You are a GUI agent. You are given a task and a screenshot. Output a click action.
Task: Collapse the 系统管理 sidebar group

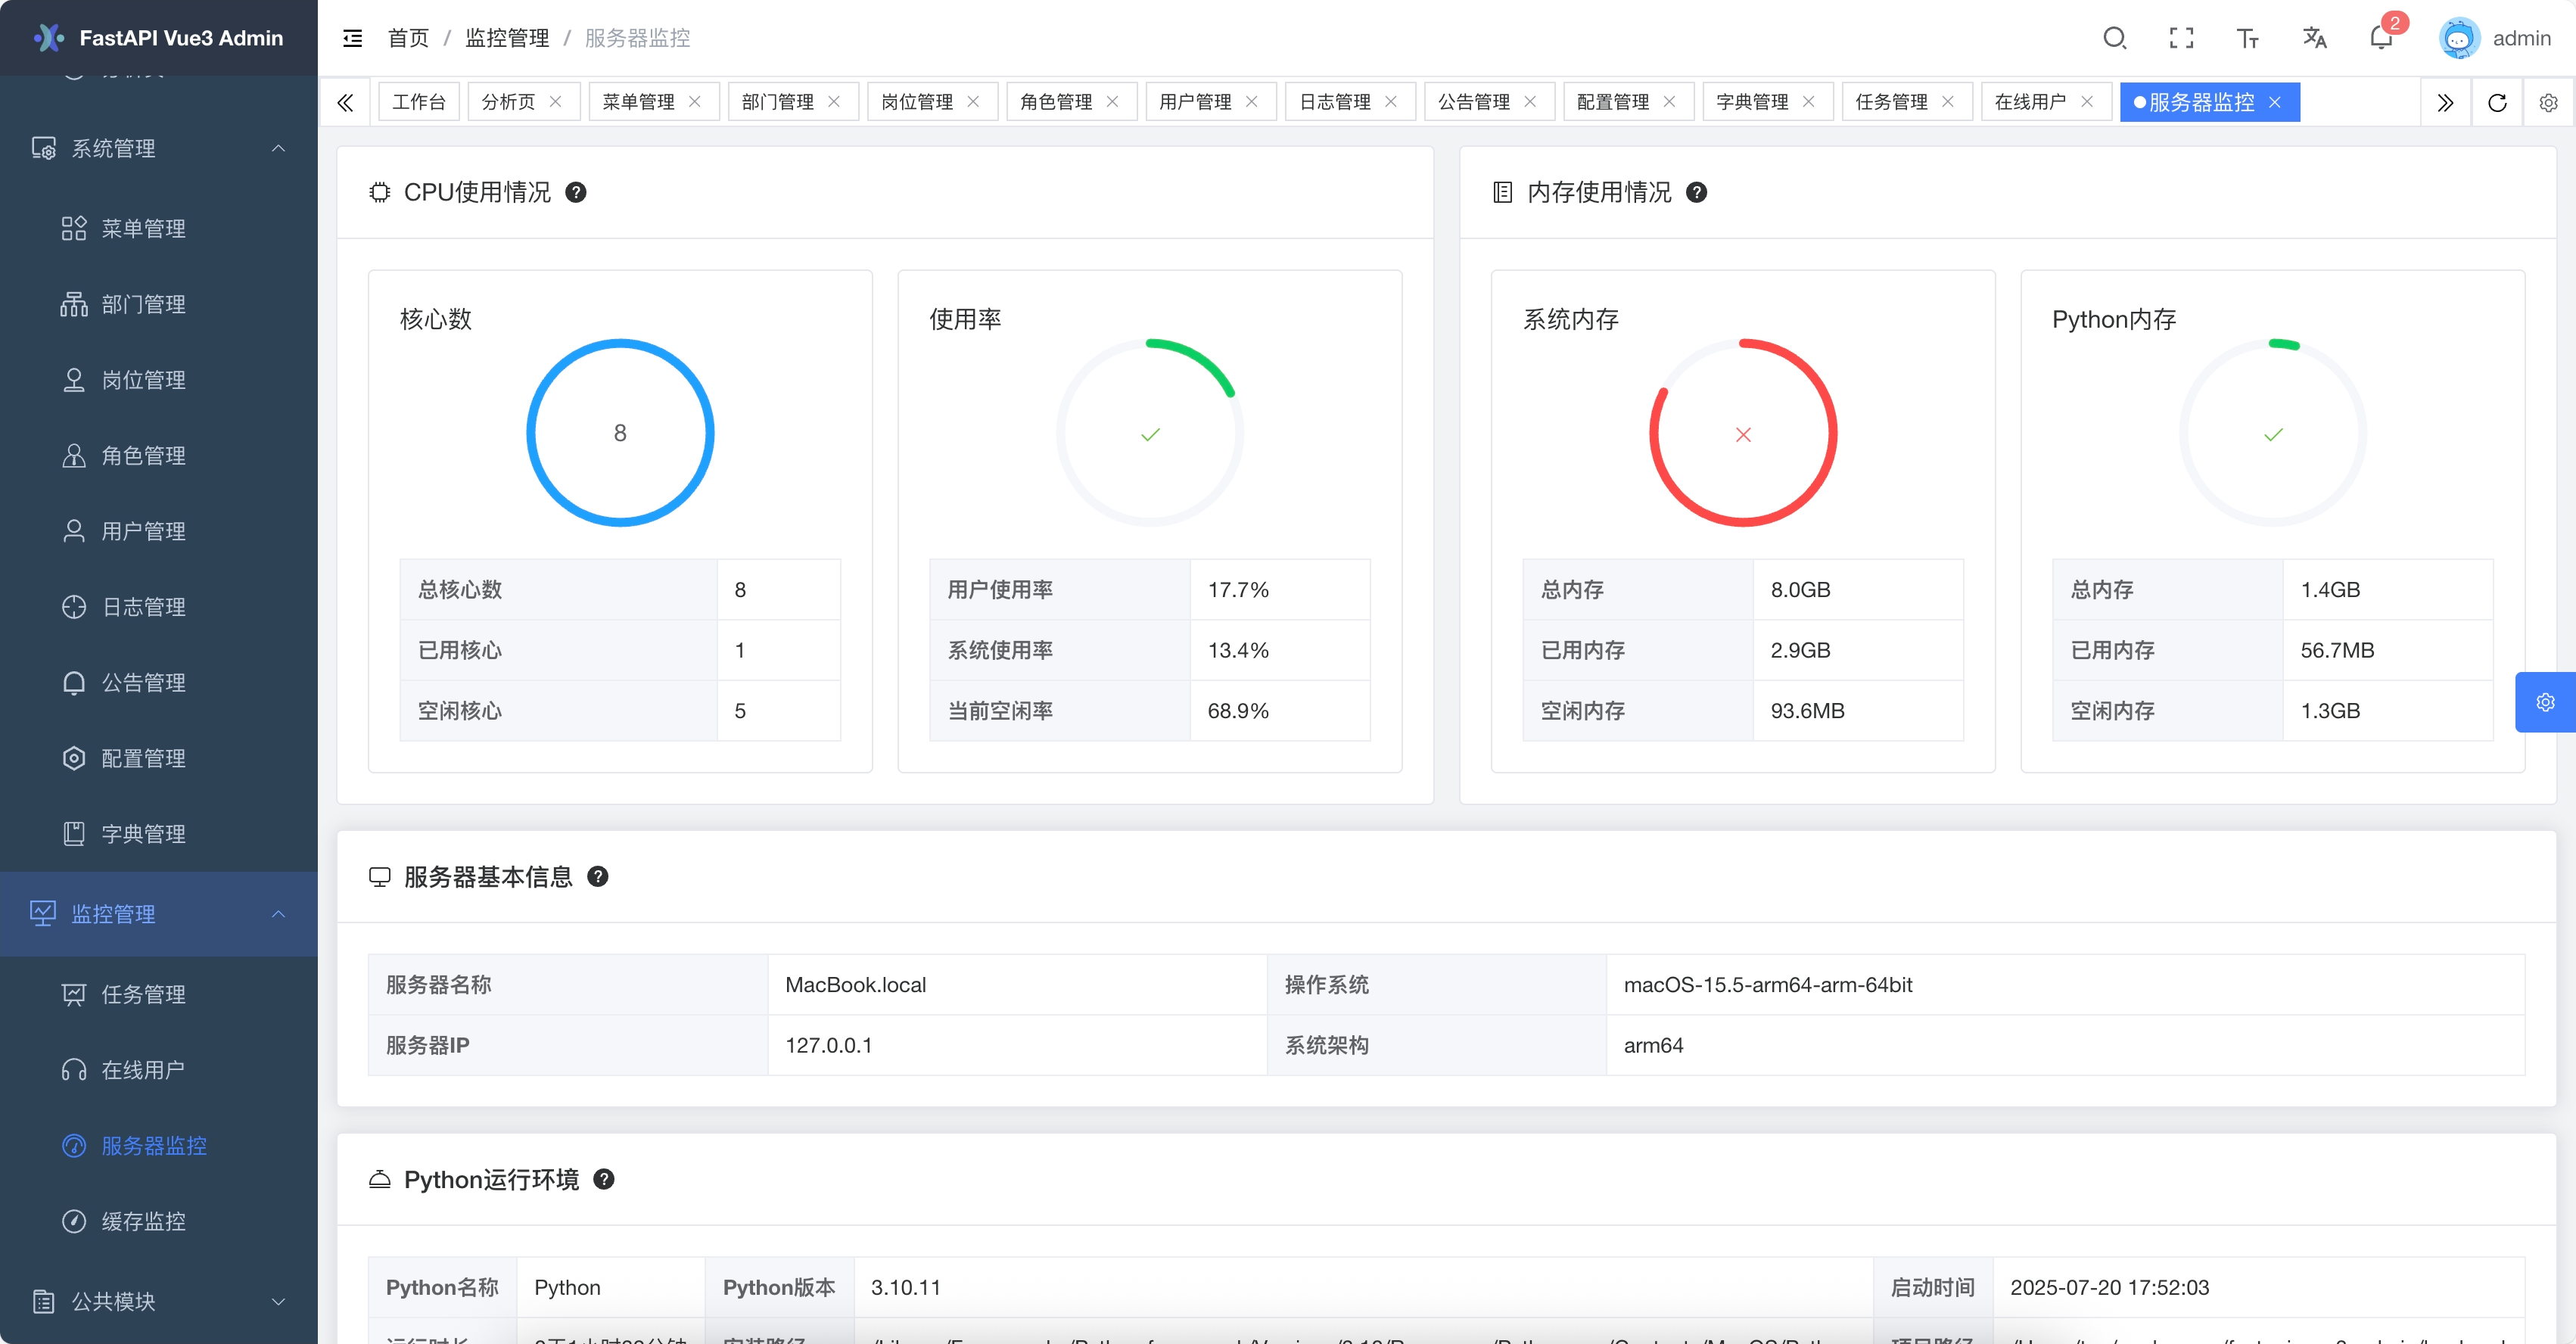tap(159, 148)
